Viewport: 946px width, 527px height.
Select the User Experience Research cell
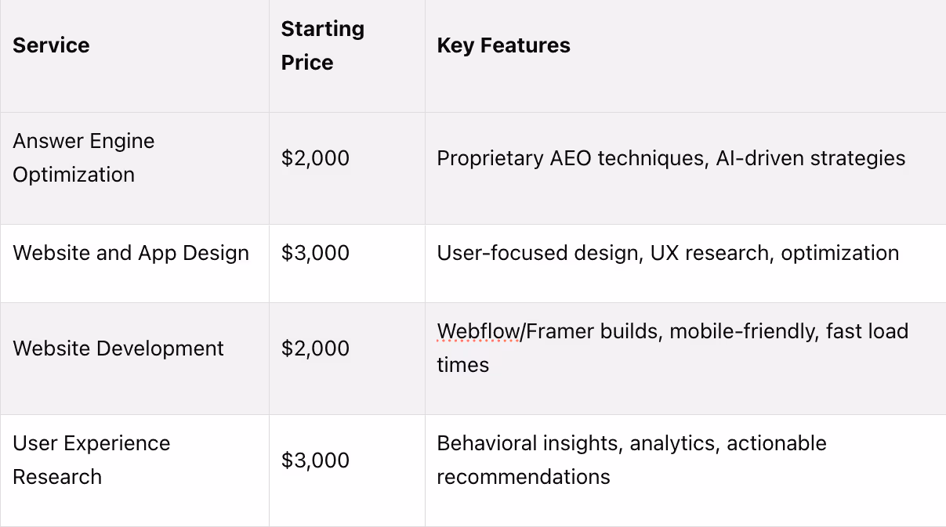click(134, 471)
